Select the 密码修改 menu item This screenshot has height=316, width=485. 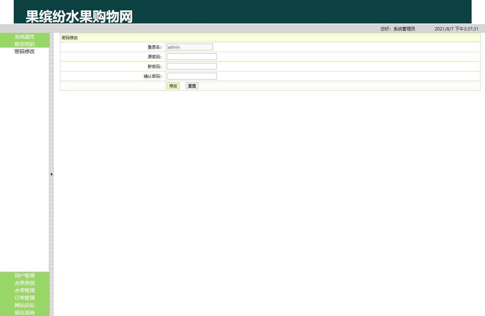24,51
